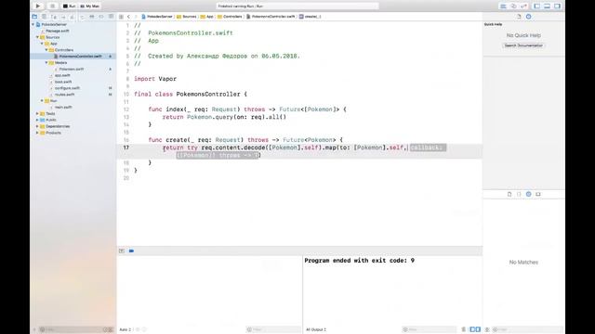Expand the Tests folder
The height and width of the screenshot is (334, 595).
click(x=37, y=113)
